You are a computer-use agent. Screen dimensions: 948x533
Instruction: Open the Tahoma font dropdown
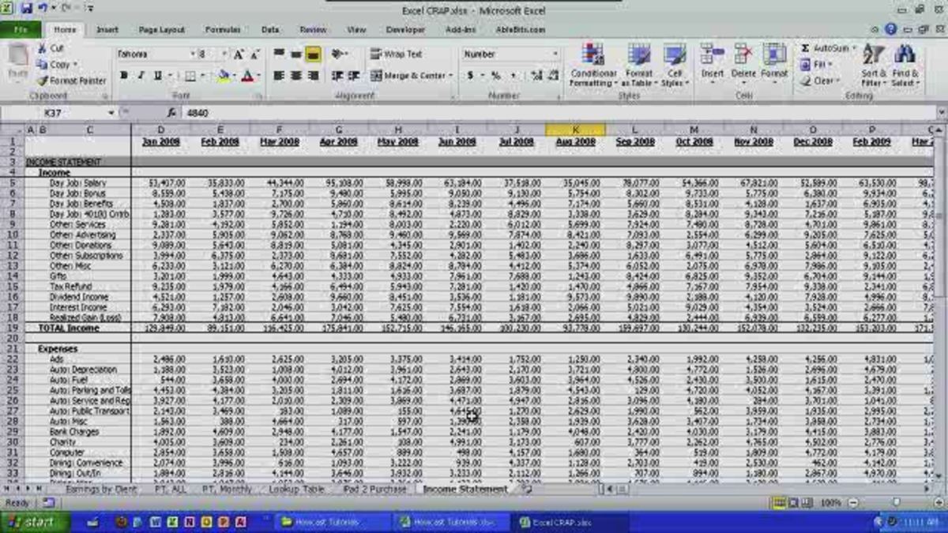[193, 54]
